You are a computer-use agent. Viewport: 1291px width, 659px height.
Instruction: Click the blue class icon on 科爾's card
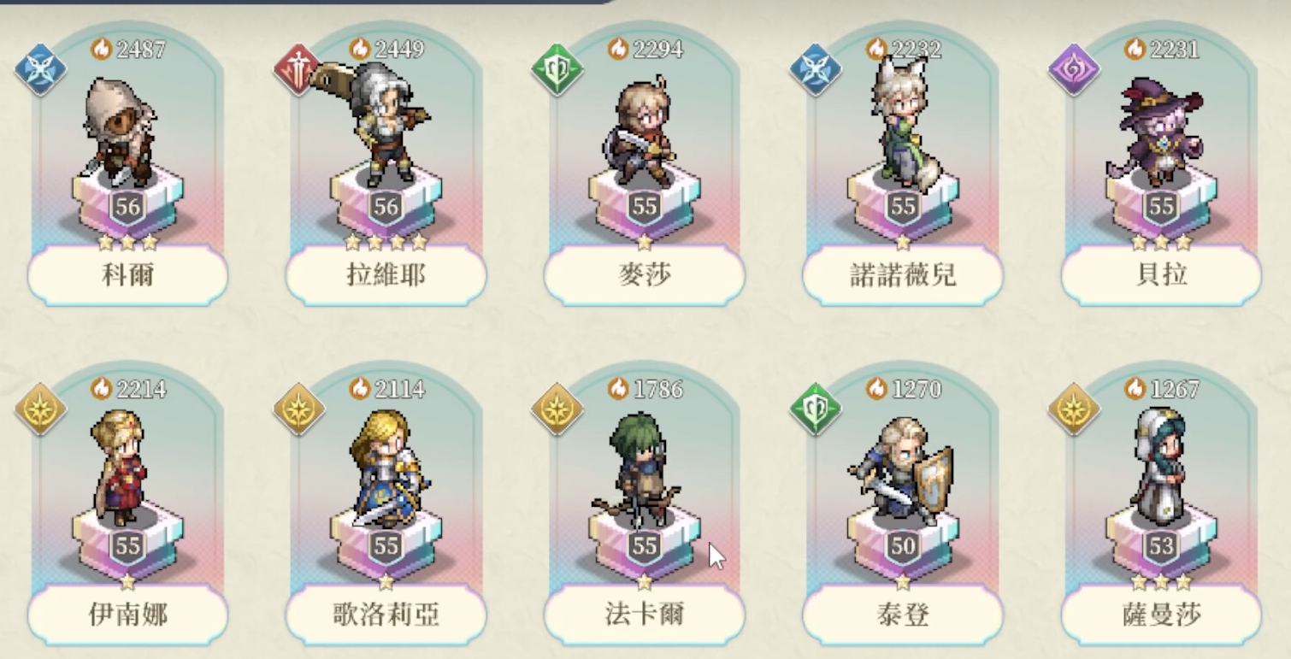40,70
